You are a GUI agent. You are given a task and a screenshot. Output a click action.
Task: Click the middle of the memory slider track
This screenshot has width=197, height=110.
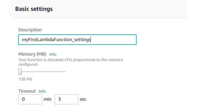(x=42, y=71)
